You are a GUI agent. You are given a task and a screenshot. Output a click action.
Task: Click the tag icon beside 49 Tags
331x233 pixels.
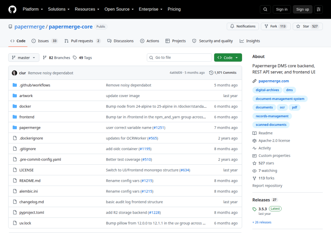coord(75,58)
